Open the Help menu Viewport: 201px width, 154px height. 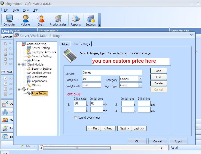click(x=35, y=10)
